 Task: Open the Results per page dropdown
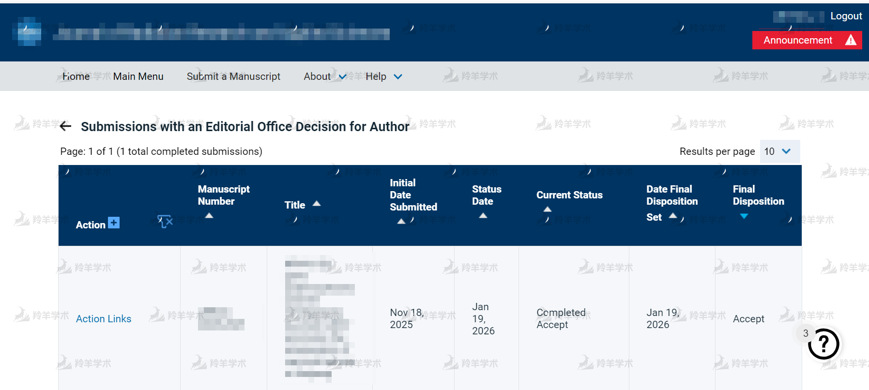click(779, 151)
